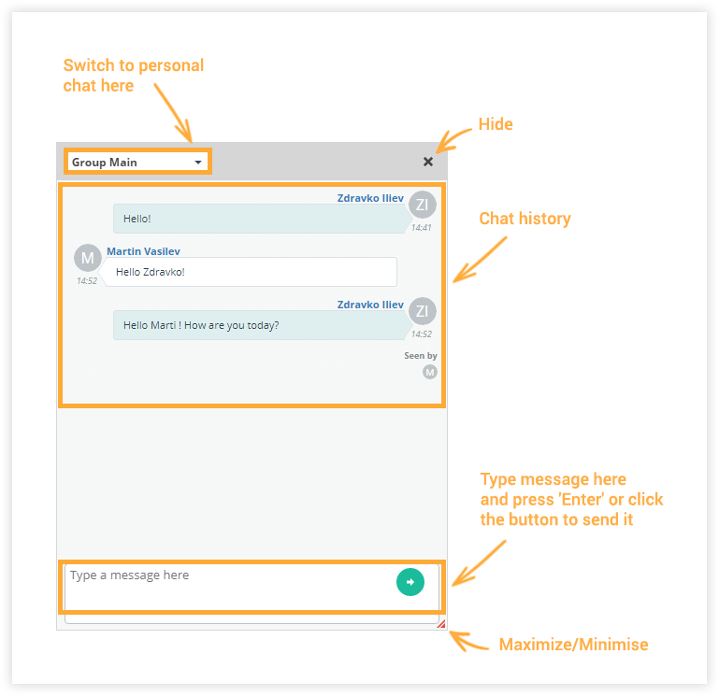Open the Group Main chat selector dropdown

tap(137, 163)
